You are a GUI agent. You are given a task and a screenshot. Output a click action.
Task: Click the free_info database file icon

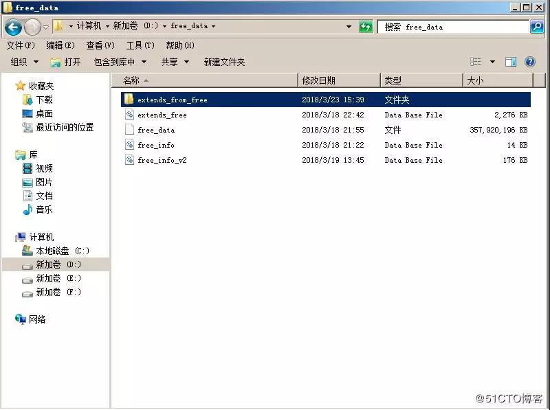(129, 144)
